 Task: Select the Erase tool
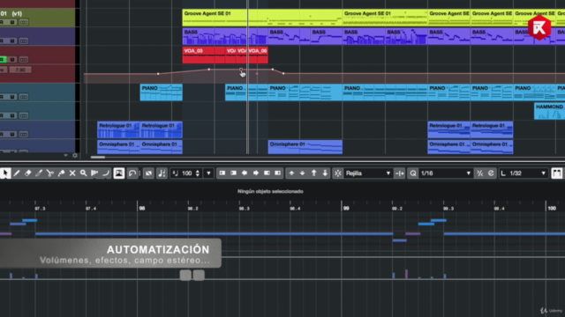pos(27,173)
